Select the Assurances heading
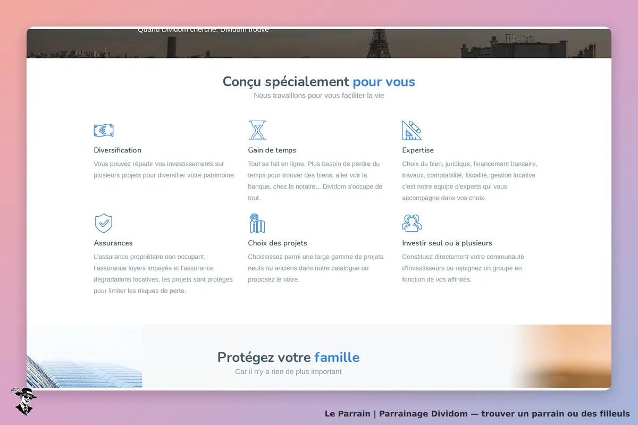This screenshot has width=638, height=425. pyautogui.click(x=113, y=243)
